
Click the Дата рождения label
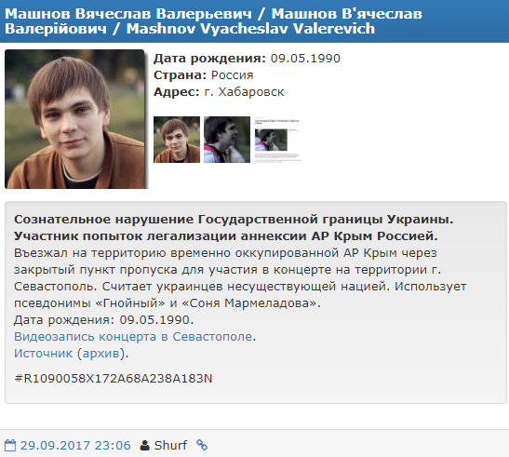[x=209, y=59]
